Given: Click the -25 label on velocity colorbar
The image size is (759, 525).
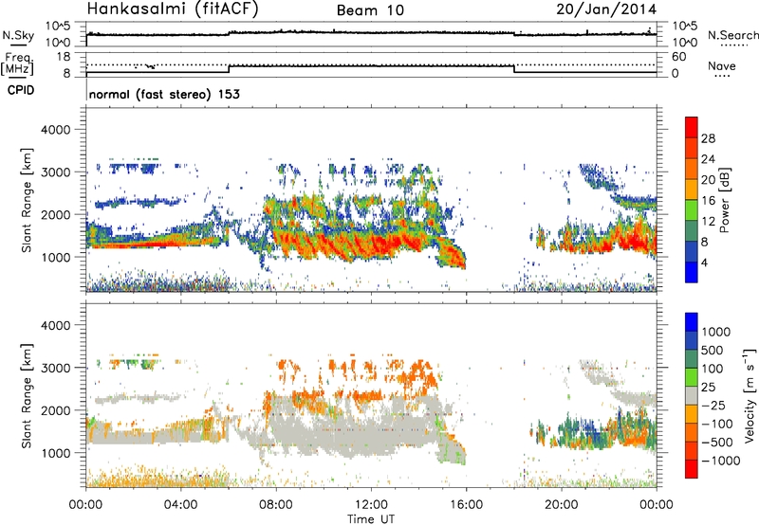Looking at the screenshot, I should [x=713, y=406].
